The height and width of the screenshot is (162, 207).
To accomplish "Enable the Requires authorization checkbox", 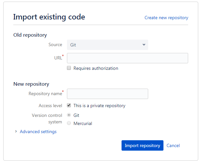I will point(69,68).
